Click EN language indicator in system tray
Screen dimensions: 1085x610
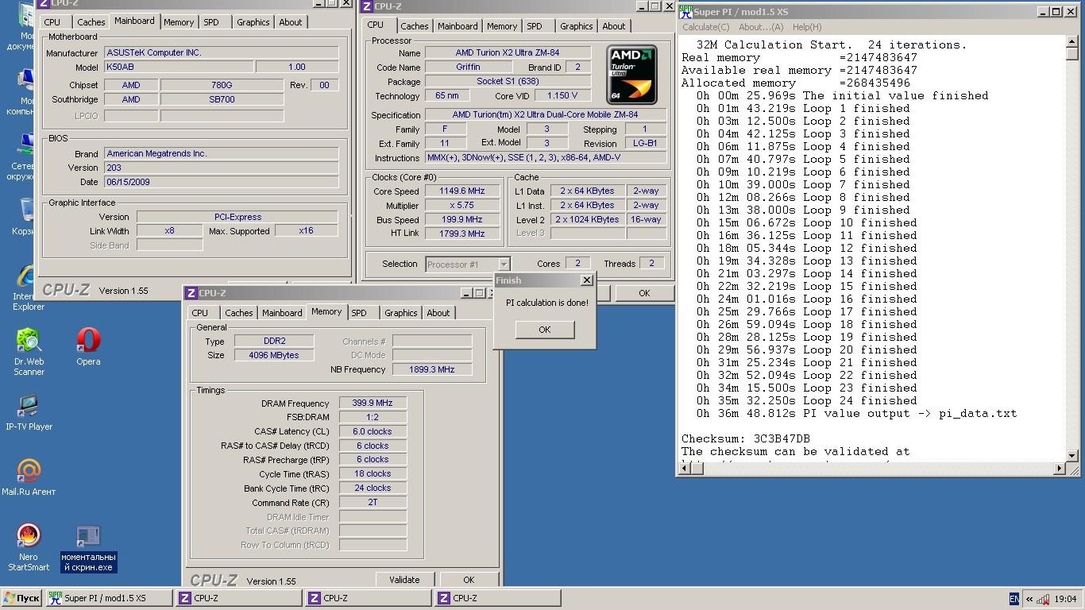[x=1014, y=599]
